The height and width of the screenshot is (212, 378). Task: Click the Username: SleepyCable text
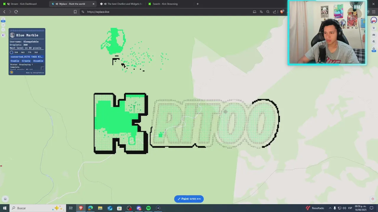[24, 42]
